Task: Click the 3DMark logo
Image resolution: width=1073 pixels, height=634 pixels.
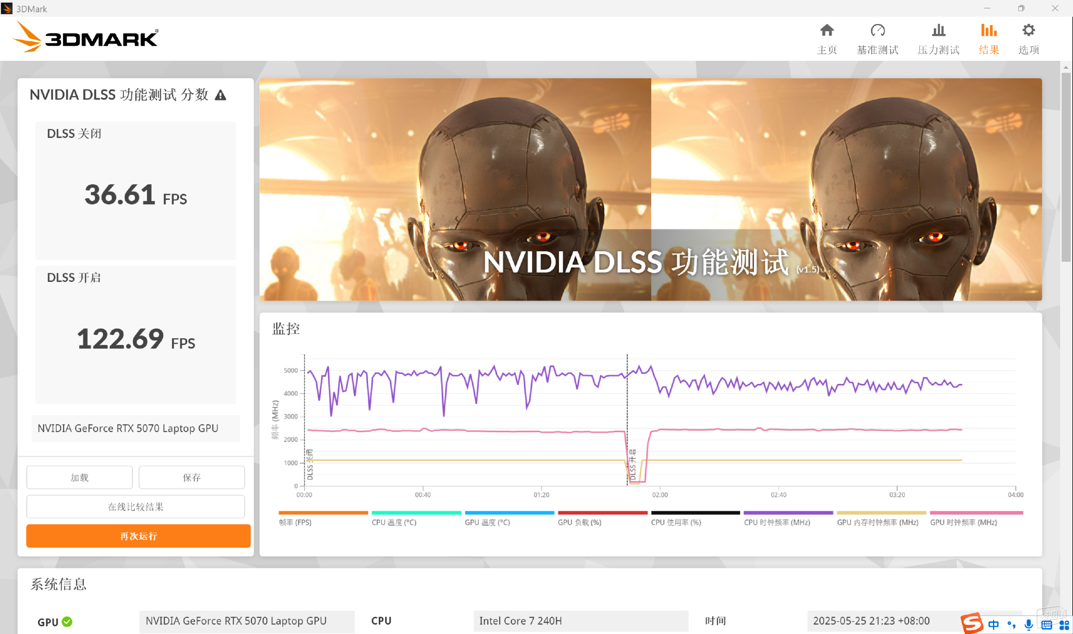Action: (x=86, y=37)
